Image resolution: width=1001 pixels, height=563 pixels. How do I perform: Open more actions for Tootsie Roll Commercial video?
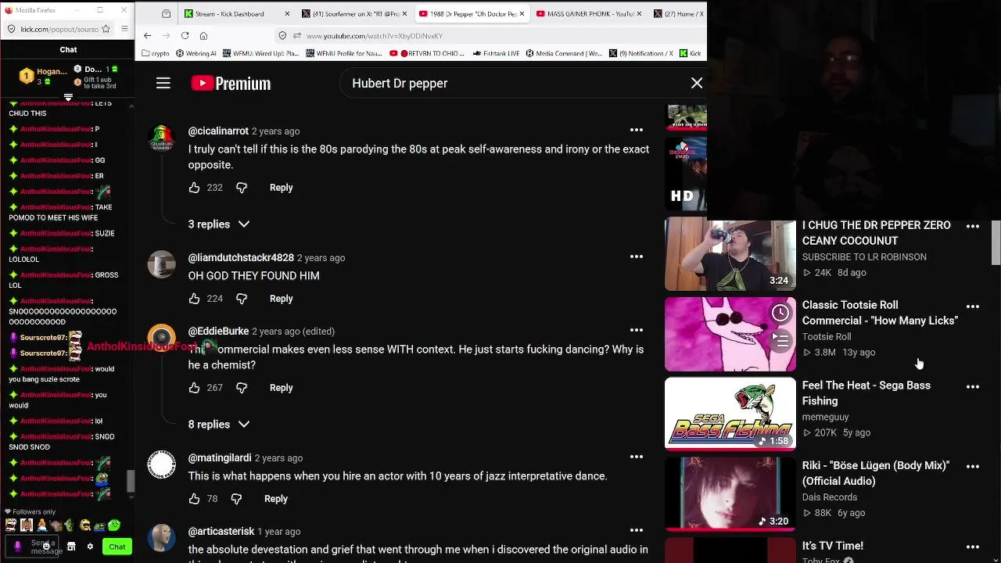coord(973,307)
